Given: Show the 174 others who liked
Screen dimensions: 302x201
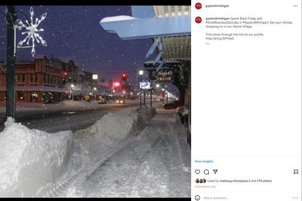Looking at the screenshot, I should (264, 181).
